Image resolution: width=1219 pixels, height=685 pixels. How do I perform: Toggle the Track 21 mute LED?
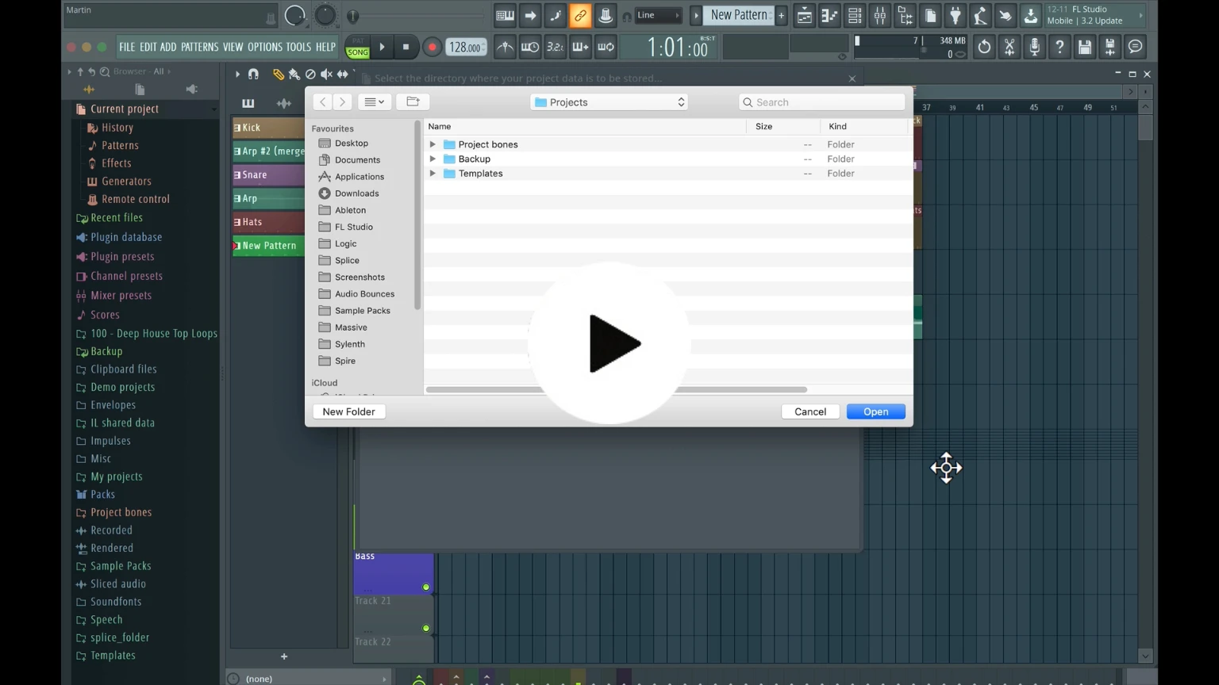426,628
